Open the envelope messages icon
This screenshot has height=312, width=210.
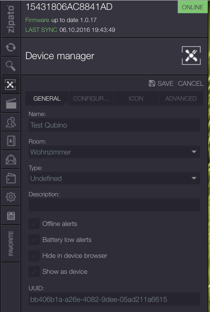[10, 160]
